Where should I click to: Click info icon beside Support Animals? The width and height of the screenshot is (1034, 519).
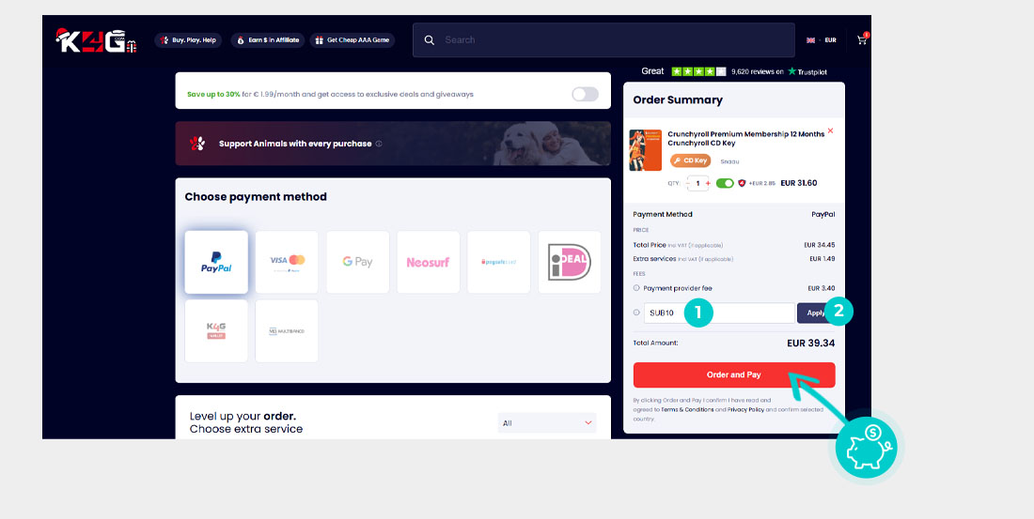379,144
